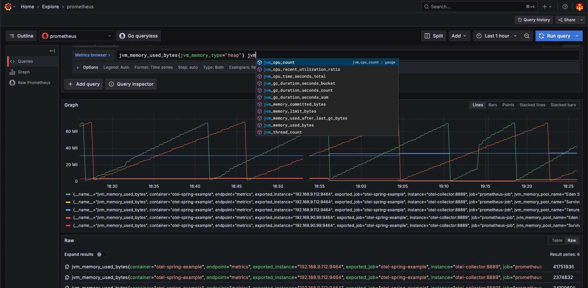Click the Raw Prometheus icon in outline
The image size is (588, 288).
(x=12, y=83)
